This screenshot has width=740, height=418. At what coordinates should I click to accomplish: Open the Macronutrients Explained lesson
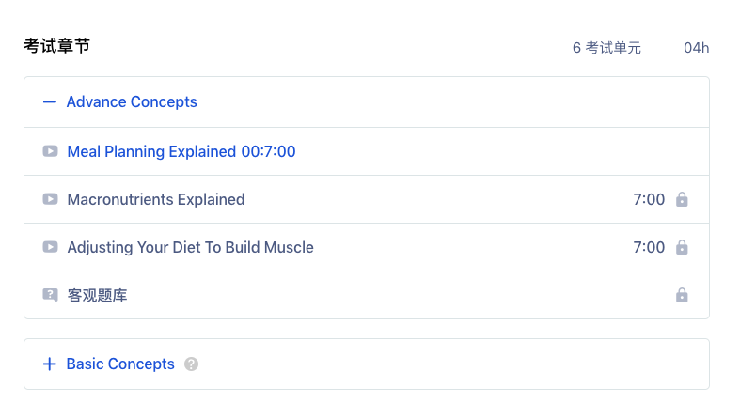click(156, 199)
